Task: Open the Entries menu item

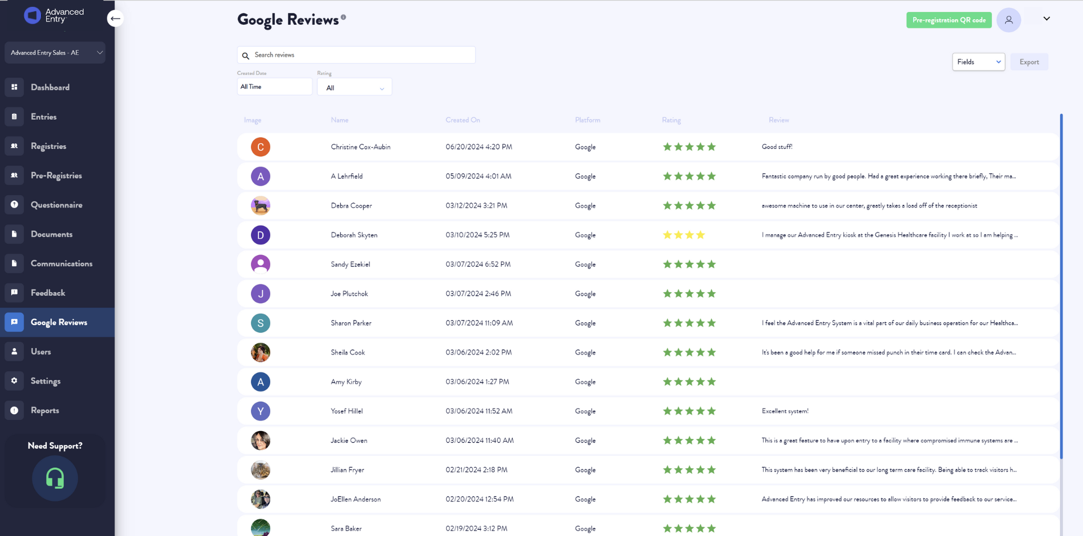Action: [x=43, y=117]
